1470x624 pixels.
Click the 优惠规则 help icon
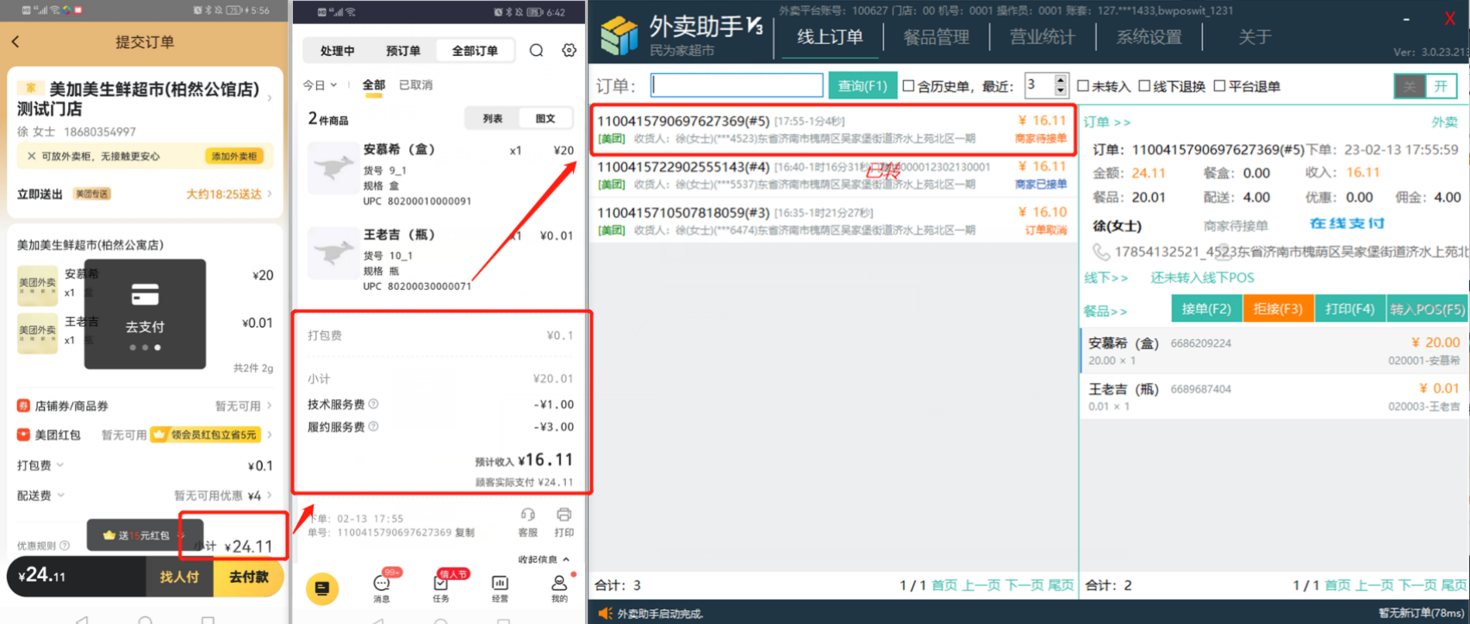[65, 546]
